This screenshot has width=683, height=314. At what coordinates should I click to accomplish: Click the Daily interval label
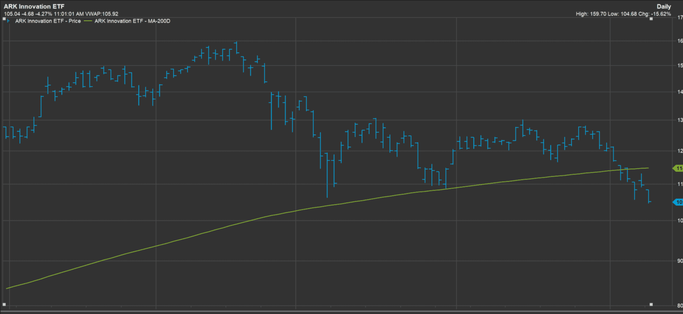[x=664, y=6]
